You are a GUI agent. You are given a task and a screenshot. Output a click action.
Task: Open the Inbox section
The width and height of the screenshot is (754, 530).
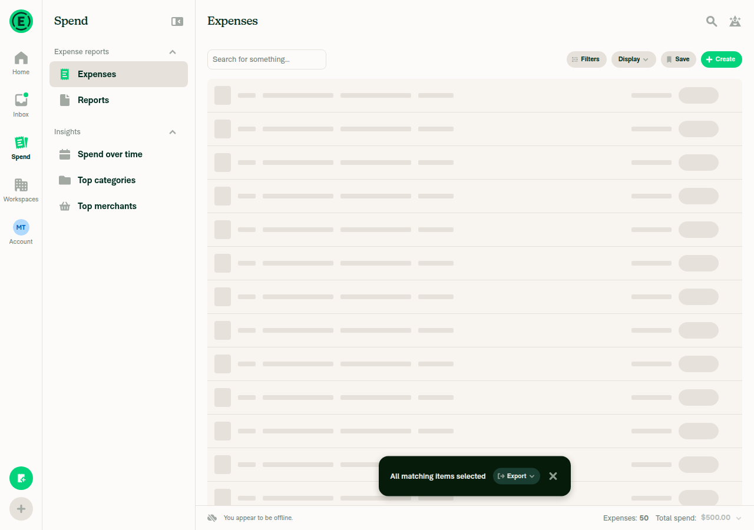pyautogui.click(x=21, y=105)
